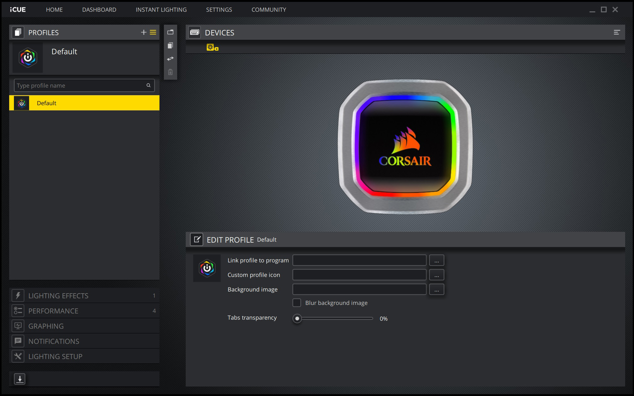Enable Blur background image checkbox

(x=297, y=303)
